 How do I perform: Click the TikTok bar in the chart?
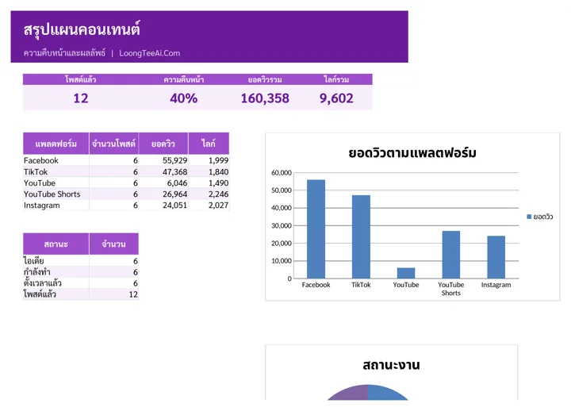[361, 236]
